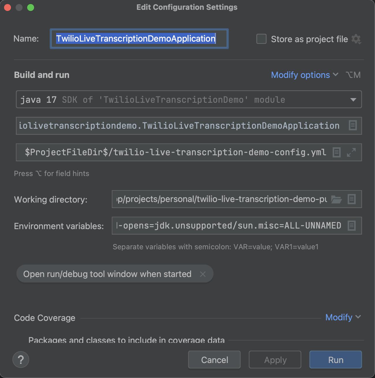375x378 pixels.
Task: Open working directory macros list icon
Action: pyautogui.click(x=352, y=199)
